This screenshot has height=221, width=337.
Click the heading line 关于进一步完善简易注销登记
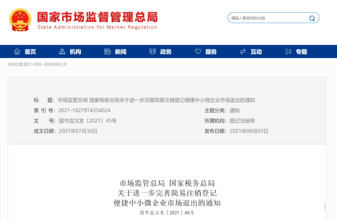pos(167,193)
